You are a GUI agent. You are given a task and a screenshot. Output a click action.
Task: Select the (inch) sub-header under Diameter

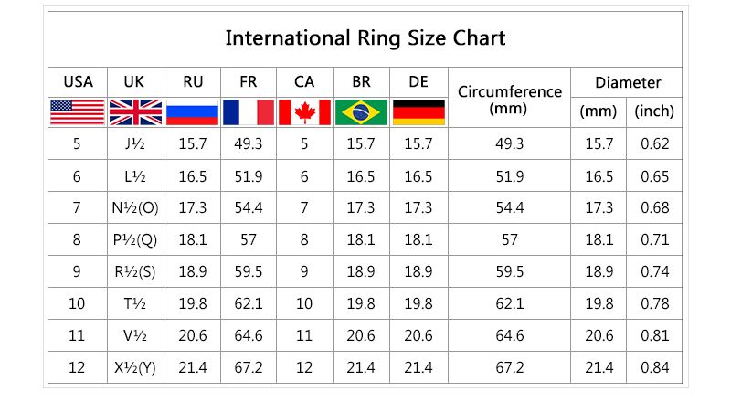tap(654, 111)
